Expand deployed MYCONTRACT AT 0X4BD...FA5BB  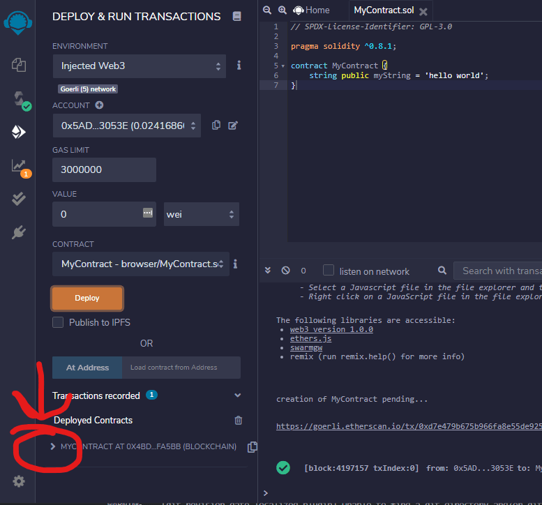pos(53,446)
